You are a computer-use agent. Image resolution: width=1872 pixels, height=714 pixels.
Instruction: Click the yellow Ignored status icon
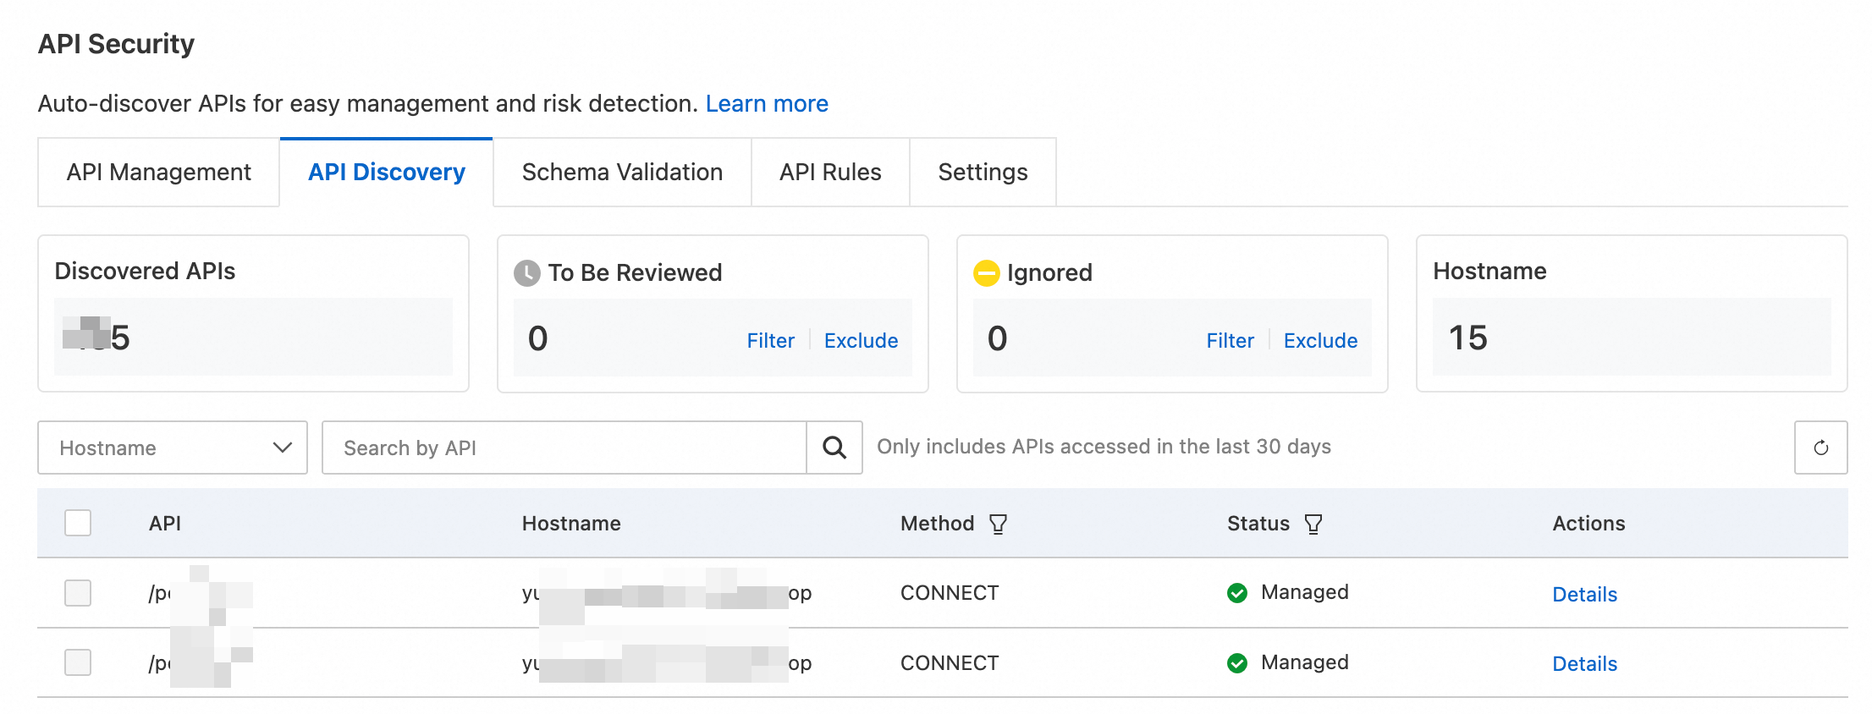click(x=986, y=272)
